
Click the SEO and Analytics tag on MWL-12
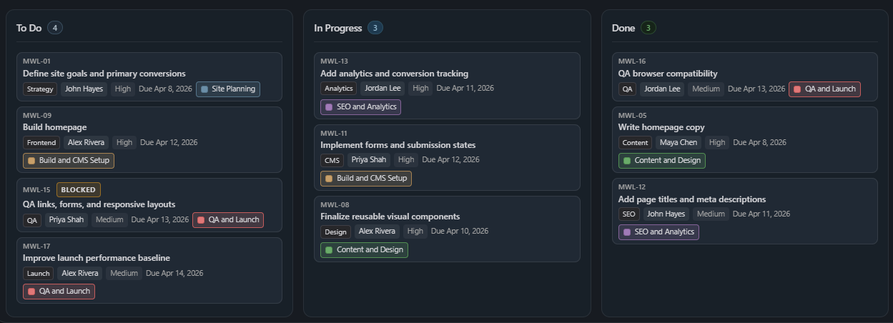click(658, 232)
